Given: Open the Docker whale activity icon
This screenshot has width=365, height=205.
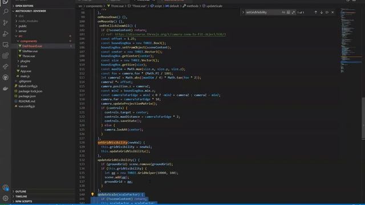Looking at the screenshot, I should pos(5,88).
